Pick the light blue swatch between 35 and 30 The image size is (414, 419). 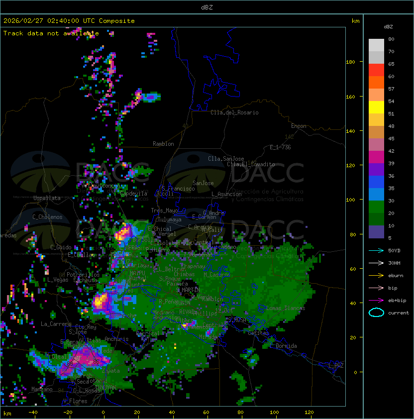point(376,194)
